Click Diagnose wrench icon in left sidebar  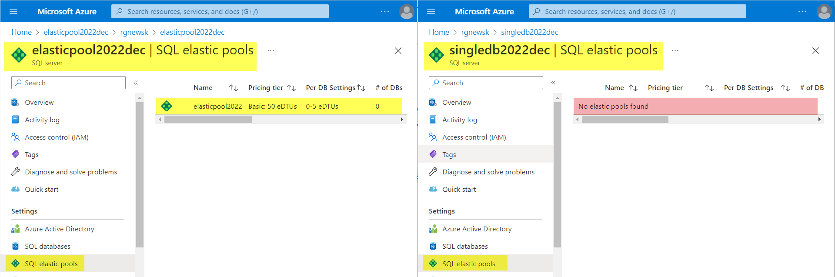click(15, 172)
